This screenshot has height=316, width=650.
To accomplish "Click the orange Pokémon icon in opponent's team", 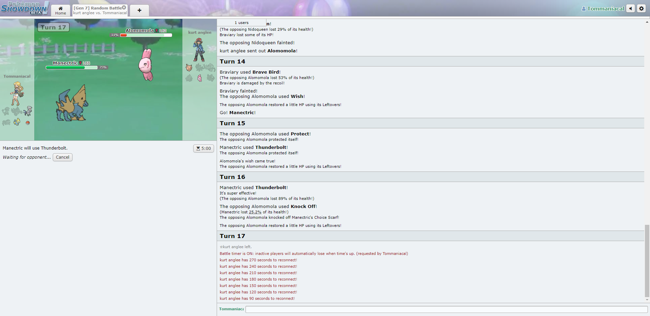I will [189, 68].
